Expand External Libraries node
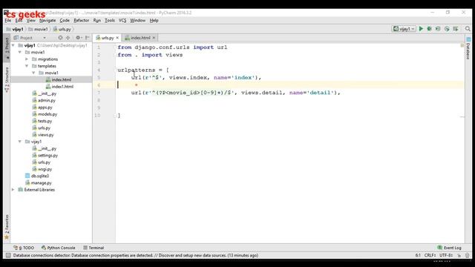 click(13, 190)
